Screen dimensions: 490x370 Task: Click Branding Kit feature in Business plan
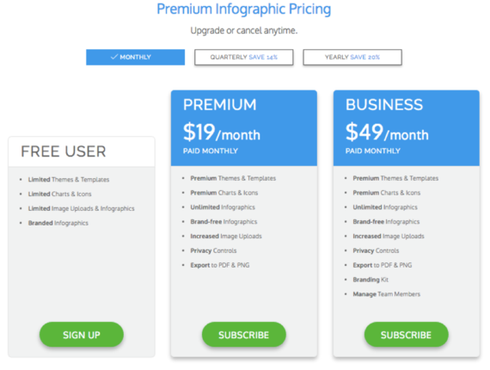(x=371, y=280)
